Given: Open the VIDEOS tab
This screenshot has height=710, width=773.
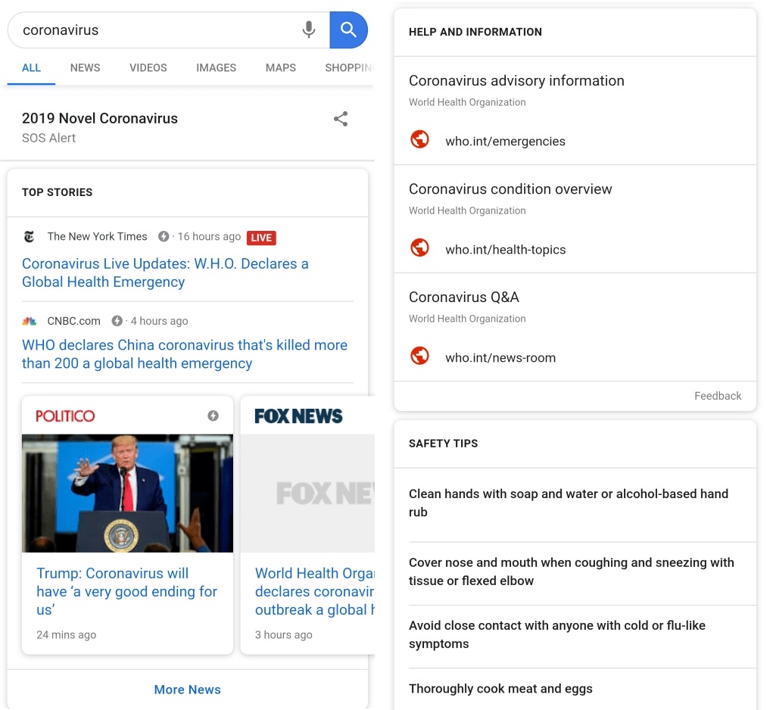Looking at the screenshot, I should pyautogui.click(x=148, y=68).
